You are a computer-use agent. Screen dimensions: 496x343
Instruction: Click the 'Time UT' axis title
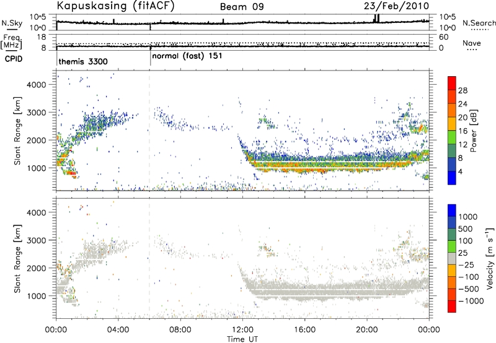point(242,339)
